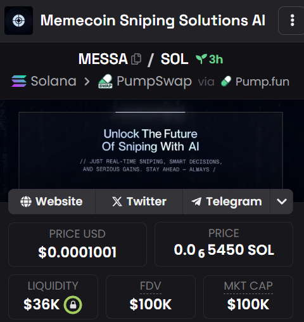This screenshot has height=322, width=304.
Task: Open the Website link
Action: [x=52, y=202]
